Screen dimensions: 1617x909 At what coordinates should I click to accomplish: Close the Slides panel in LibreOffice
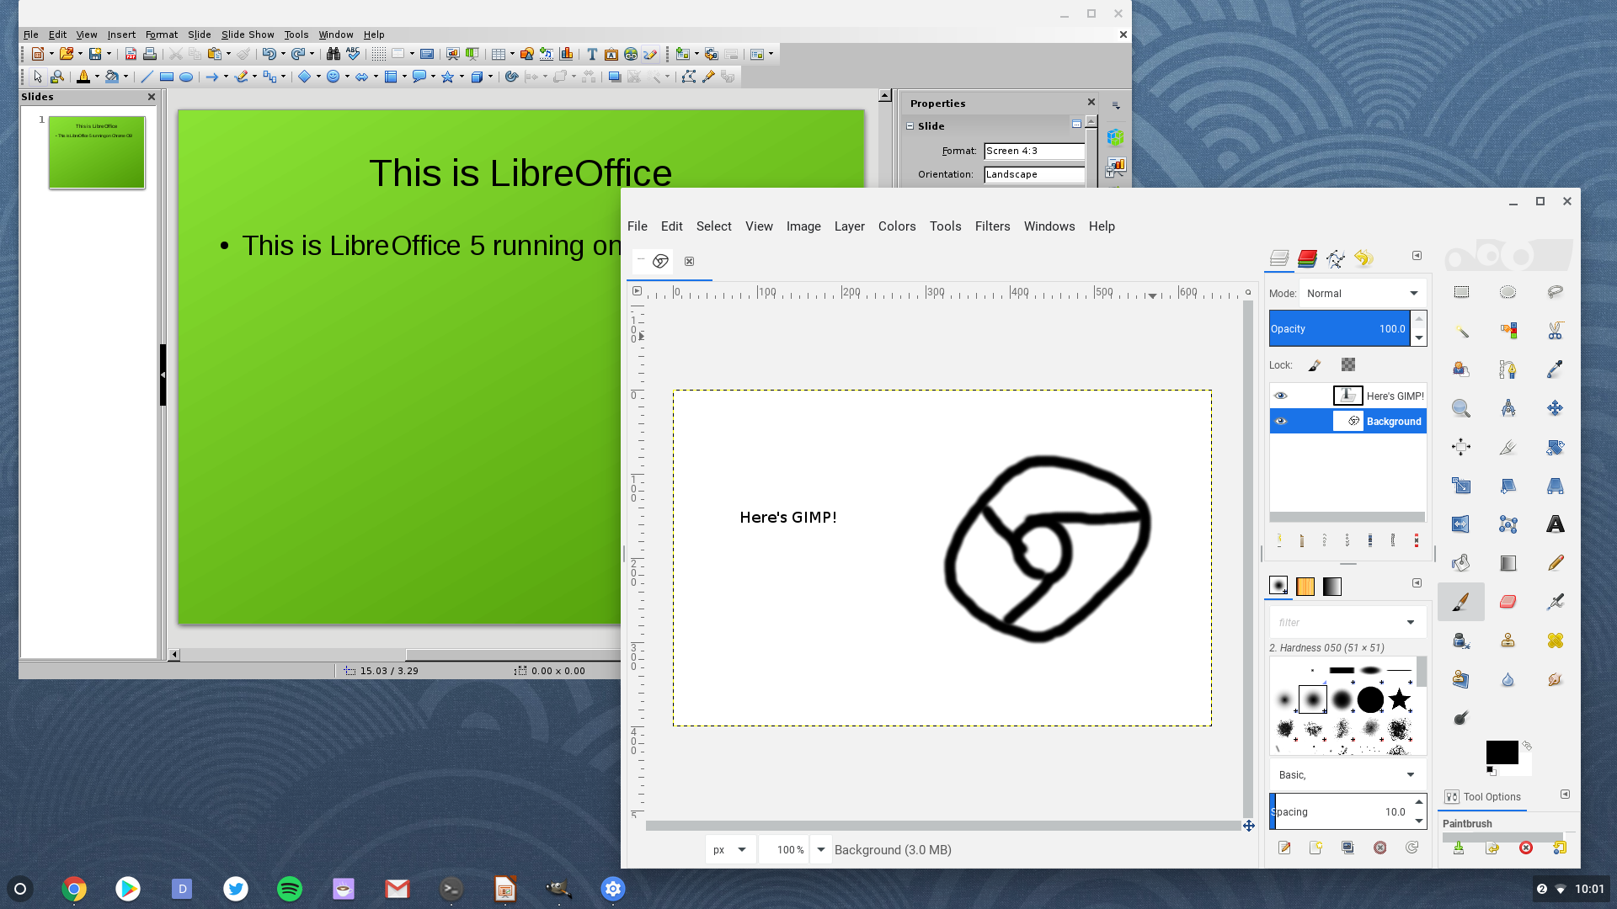[x=152, y=97]
